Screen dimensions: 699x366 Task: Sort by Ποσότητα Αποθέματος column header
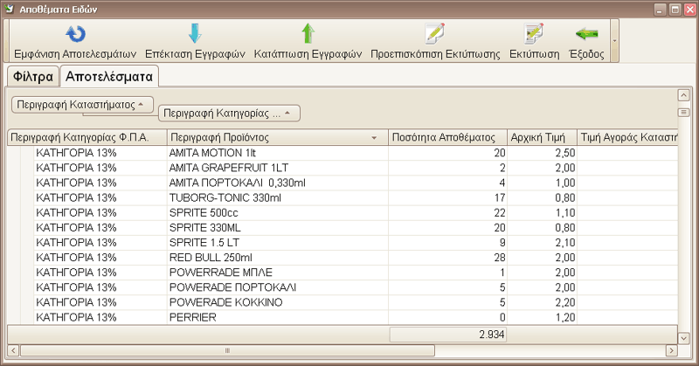(x=447, y=137)
